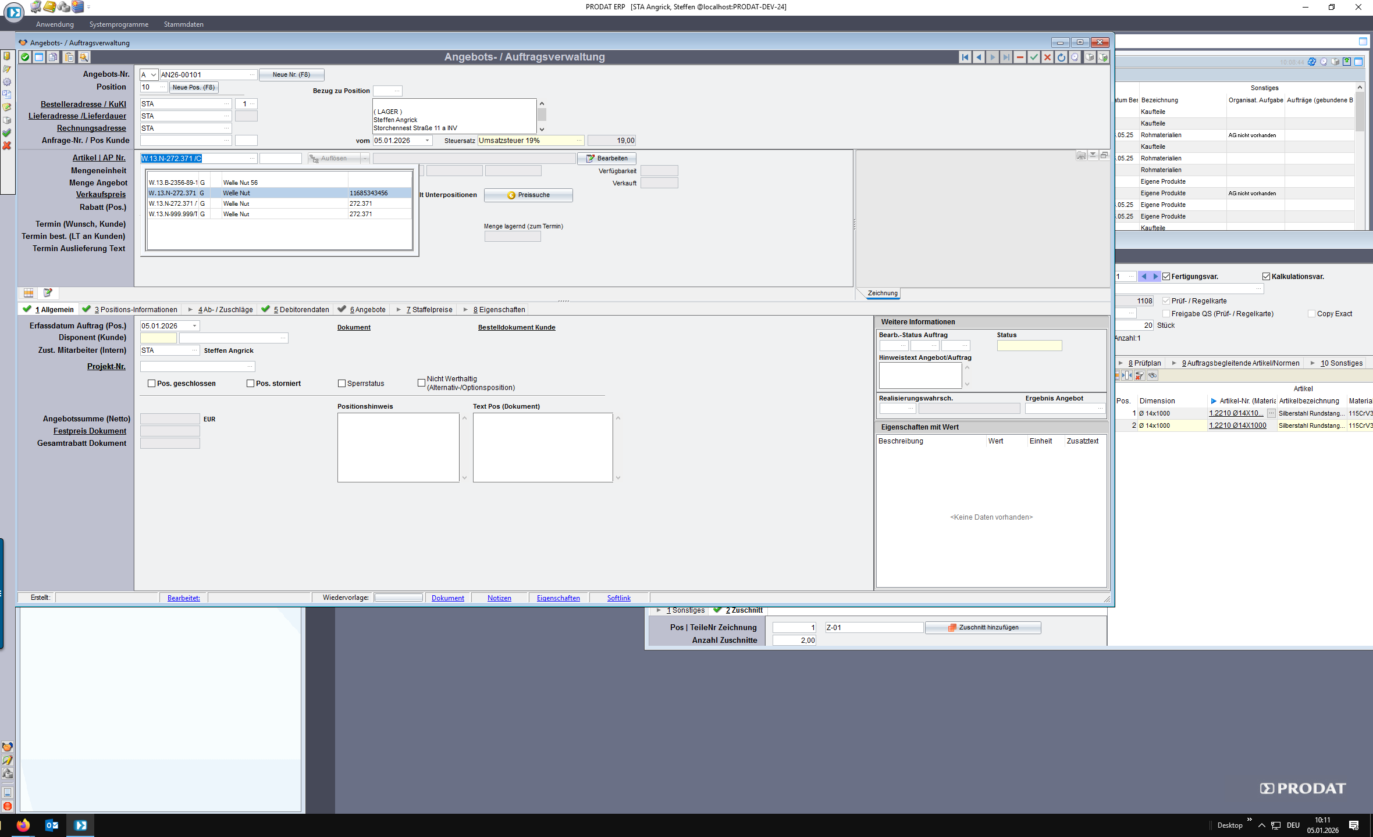Click the copy documents toolbar icon
Screen dimensions: 1373x837
click(54, 57)
